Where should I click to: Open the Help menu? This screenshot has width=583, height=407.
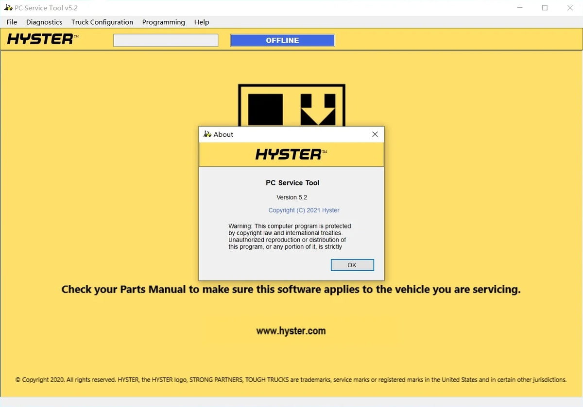coord(201,22)
